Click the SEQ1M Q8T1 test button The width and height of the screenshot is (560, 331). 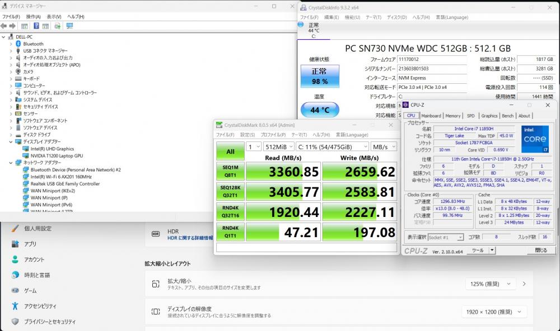(230, 171)
